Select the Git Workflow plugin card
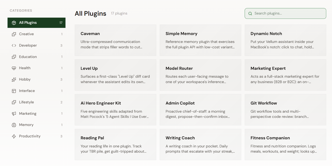 click(285, 110)
